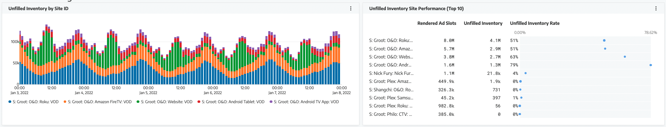Screen dimensions: 666x127
Task: Select 'S: Shangchi: O&O: Ro...' row label
Action: click(391, 90)
